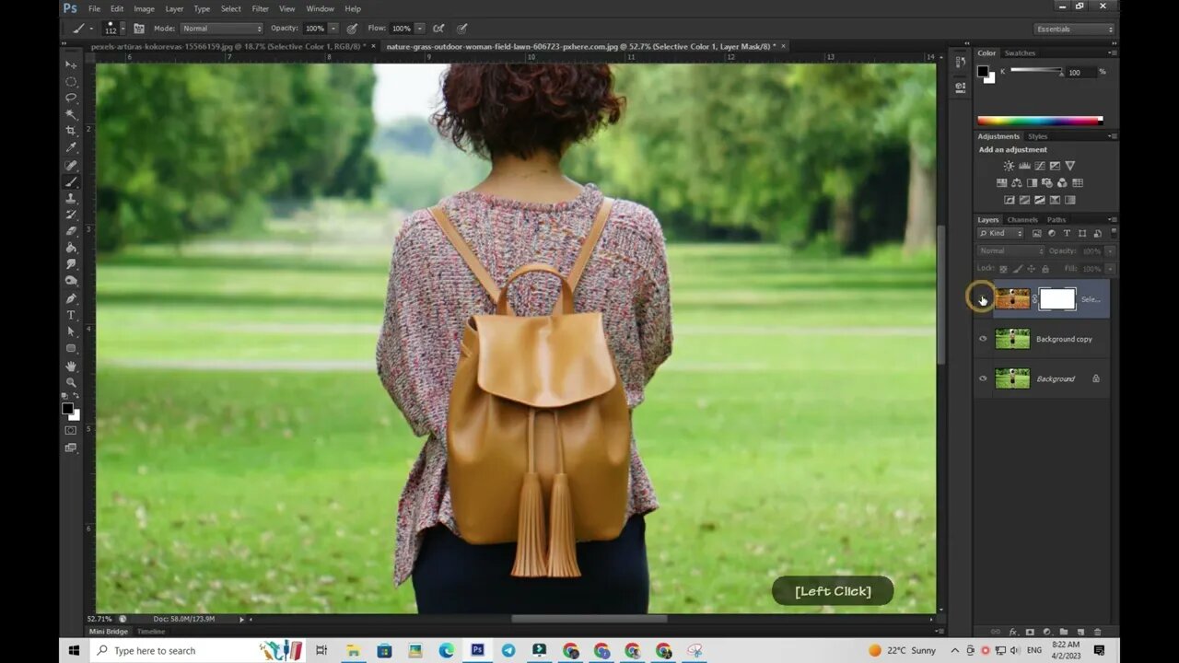This screenshot has height=663, width=1179.
Task: Open the brush Mode dropdown
Action: [x=222, y=29]
